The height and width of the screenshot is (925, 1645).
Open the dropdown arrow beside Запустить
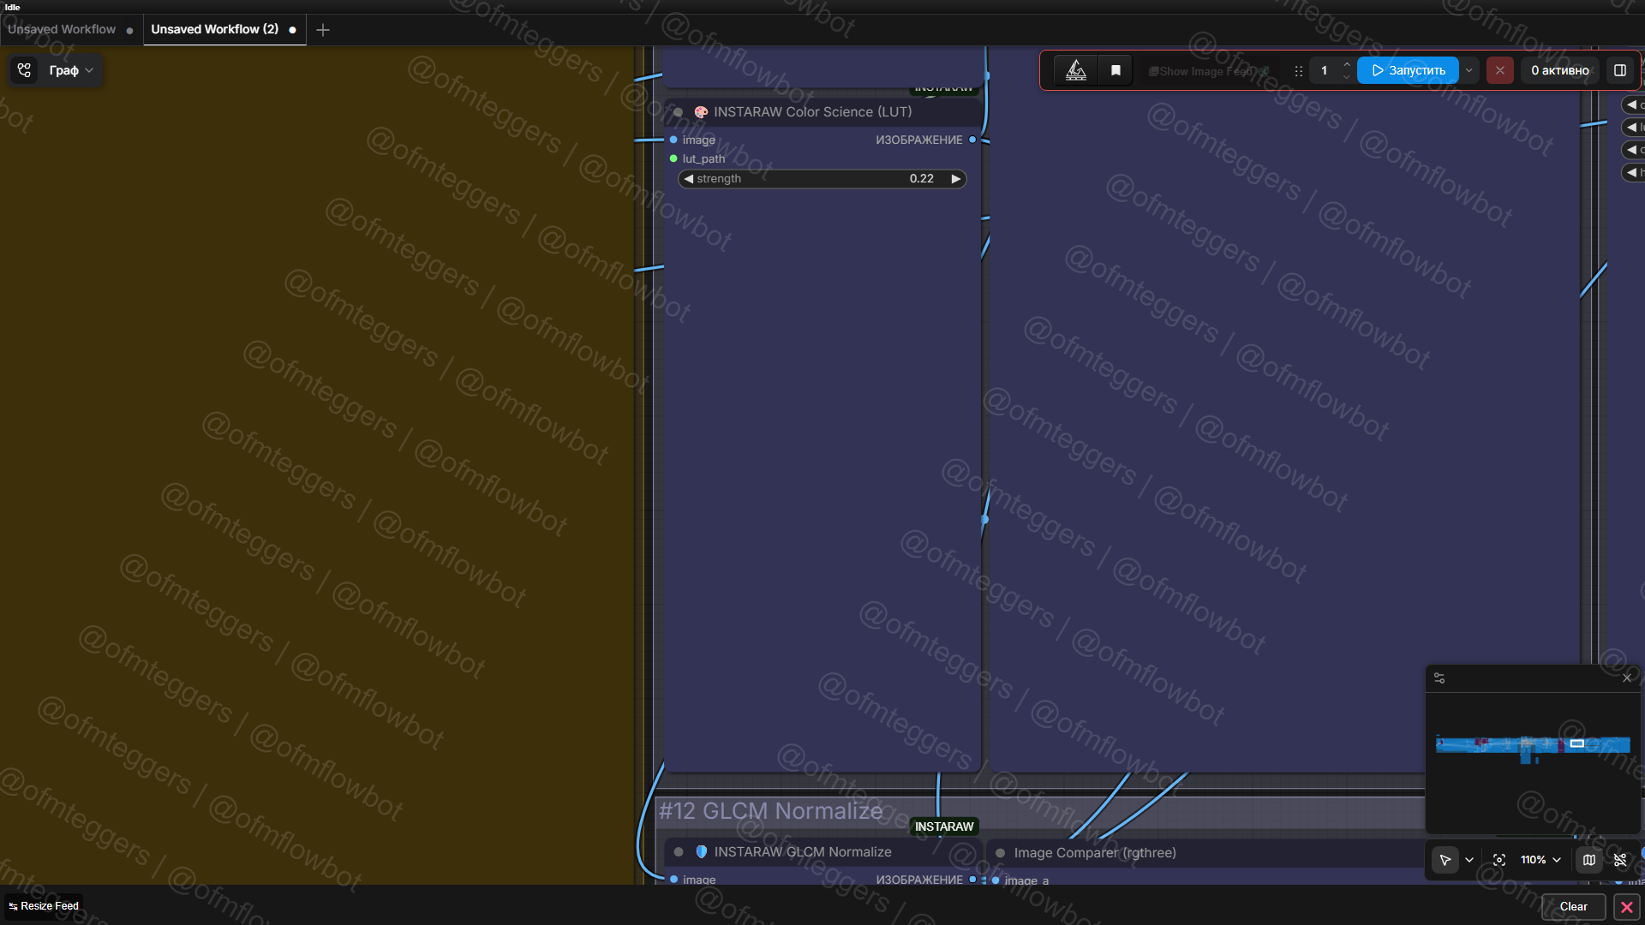pyautogui.click(x=1469, y=70)
